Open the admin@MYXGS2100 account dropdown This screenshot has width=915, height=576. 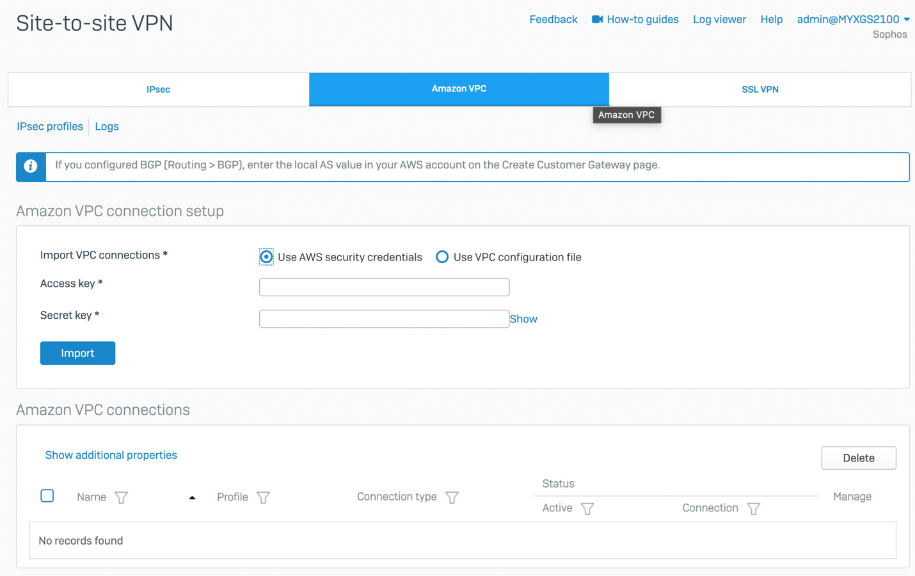(x=853, y=19)
